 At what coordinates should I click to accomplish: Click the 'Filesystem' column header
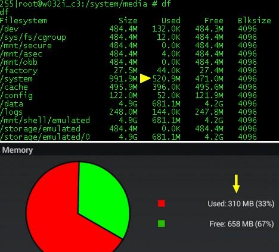click(x=23, y=21)
